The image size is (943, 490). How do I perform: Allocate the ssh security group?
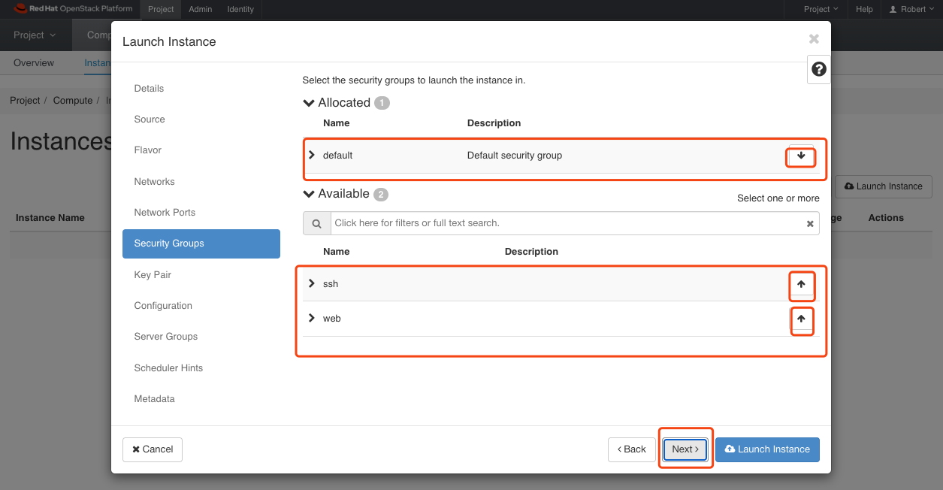[801, 286]
